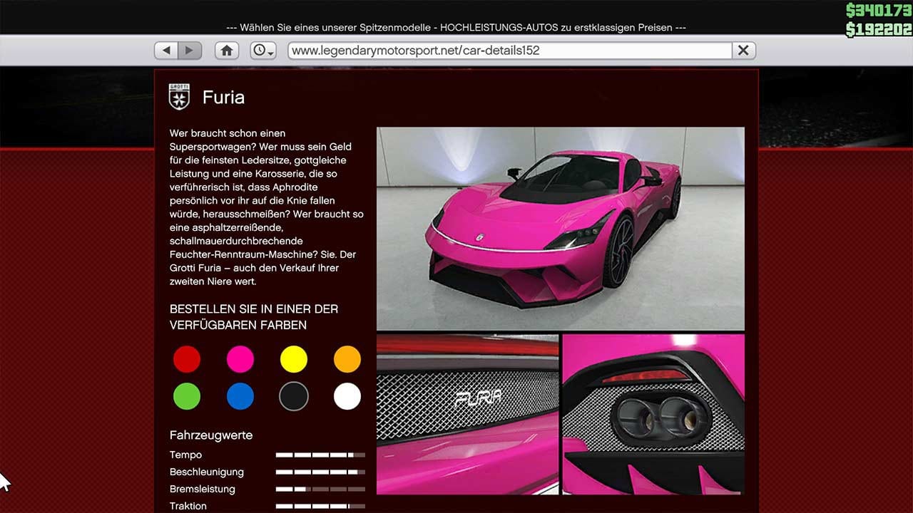
Task: Click the Furia vehicle title heading
Action: point(223,98)
